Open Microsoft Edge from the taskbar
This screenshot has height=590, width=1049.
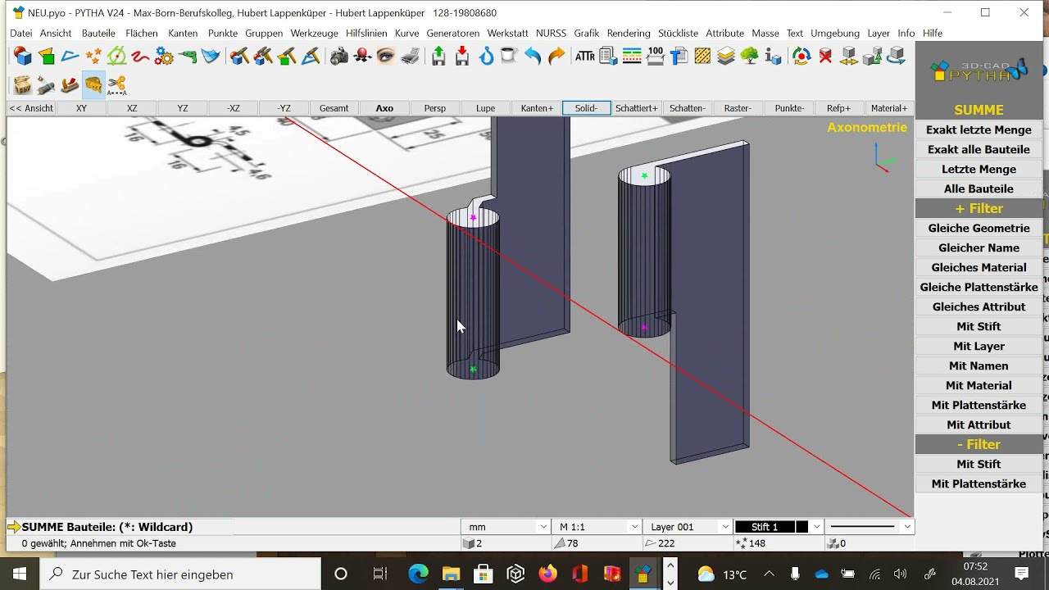pyautogui.click(x=419, y=574)
